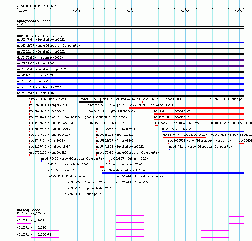
Task: Click nsv5837515 (Almarri2020) label
Action: 37,93
